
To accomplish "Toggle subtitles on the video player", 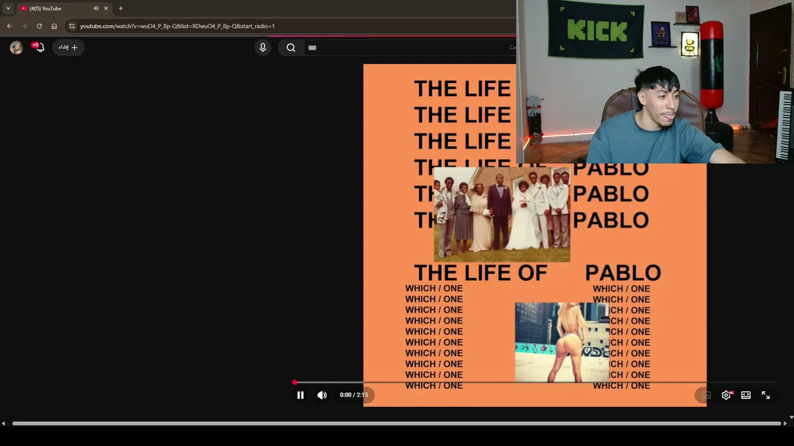I will 706,395.
